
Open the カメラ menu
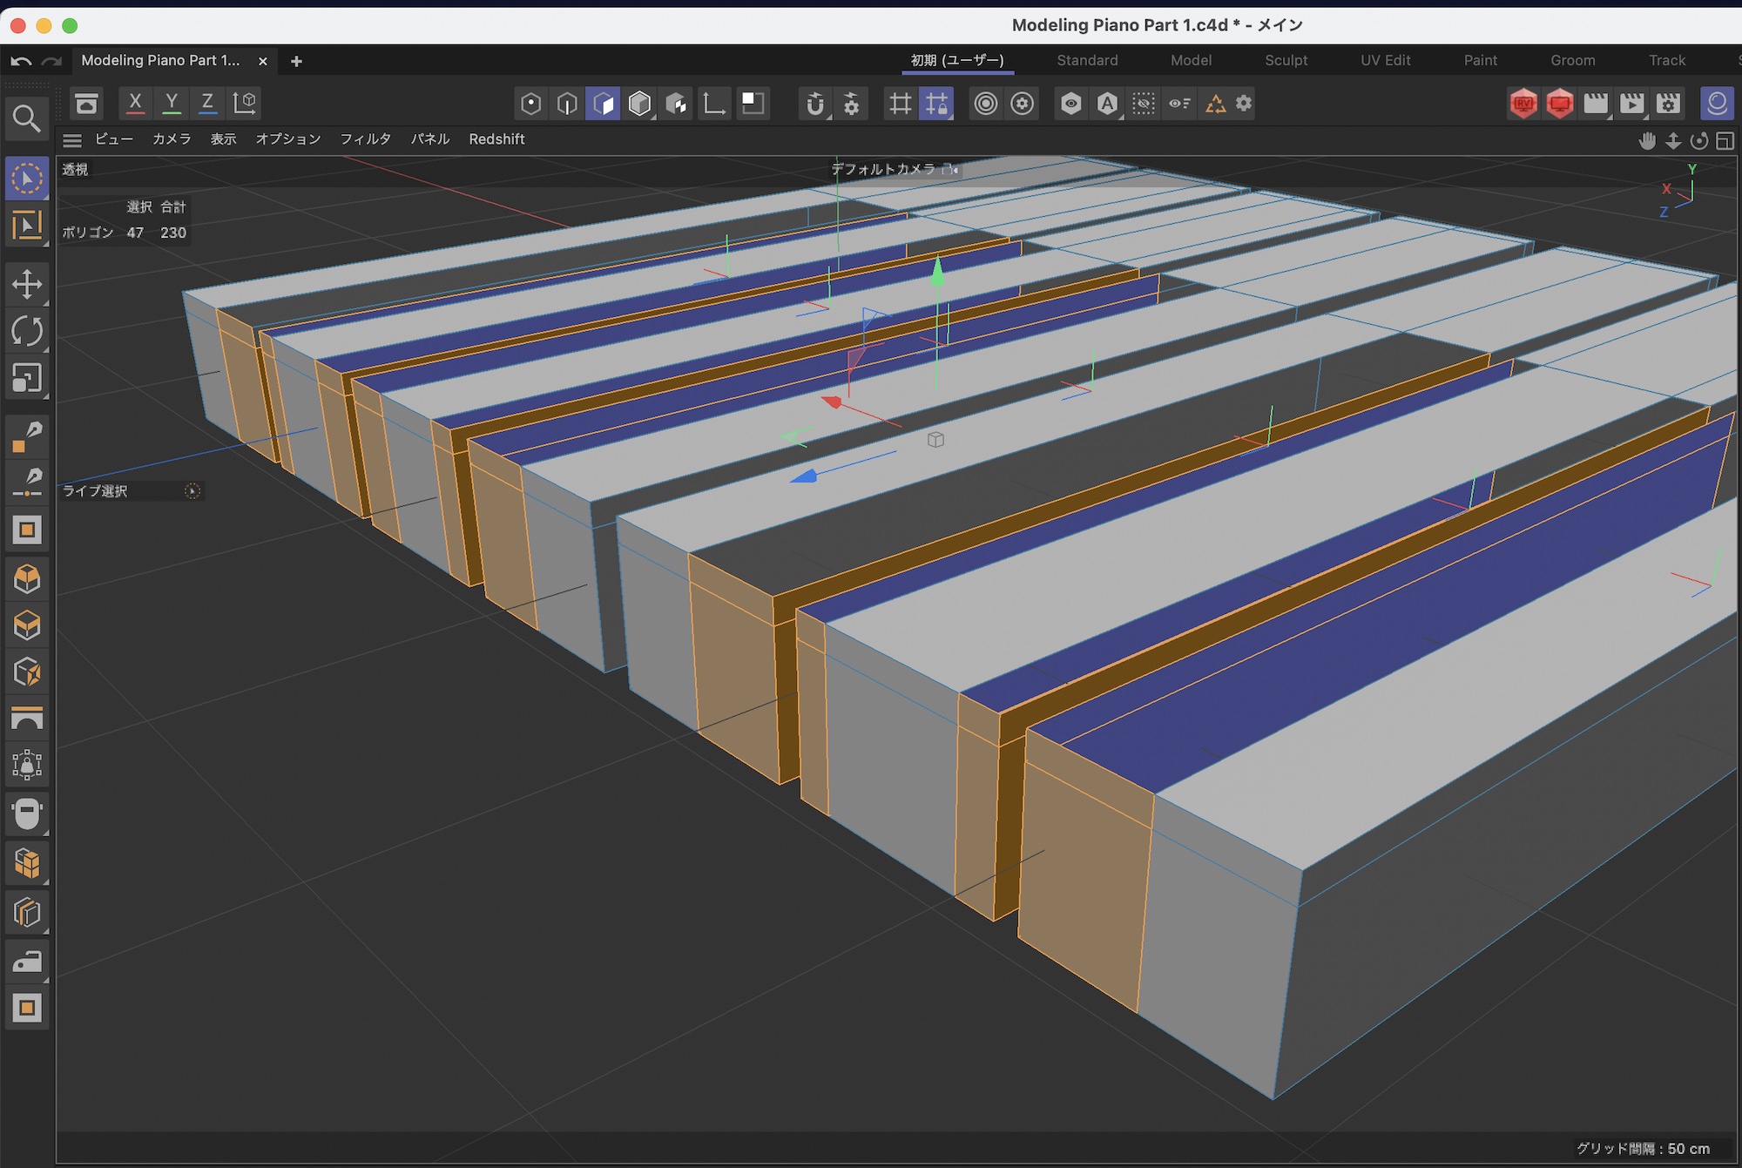pos(172,139)
